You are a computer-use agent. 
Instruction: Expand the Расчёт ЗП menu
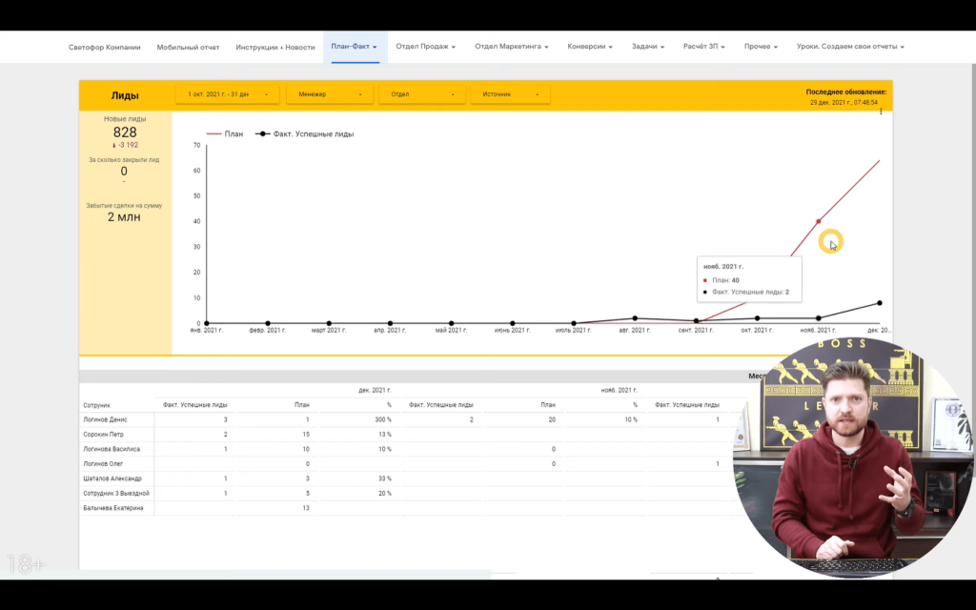tap(704, 47)
